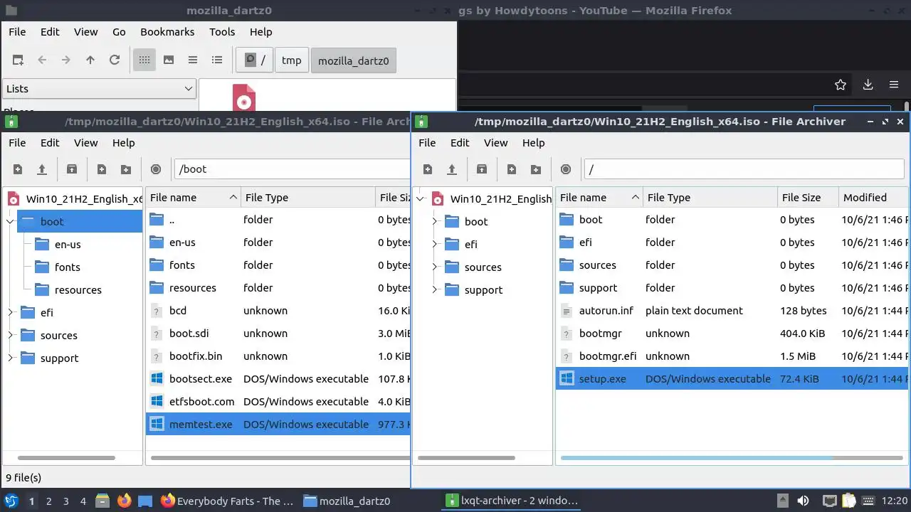
Task: Click stop circle icon in right File Archiver
Action: click(566, 169)
